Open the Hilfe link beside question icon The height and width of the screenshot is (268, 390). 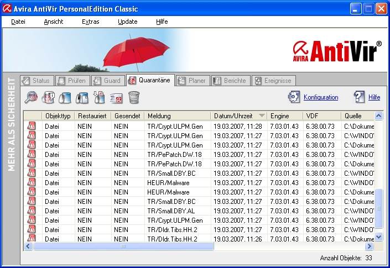tap(374, 97)
